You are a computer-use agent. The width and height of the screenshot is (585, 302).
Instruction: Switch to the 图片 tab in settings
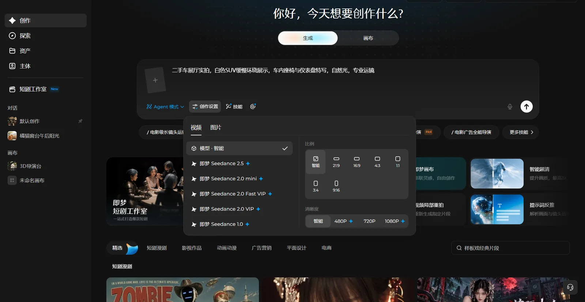(216, 127)
